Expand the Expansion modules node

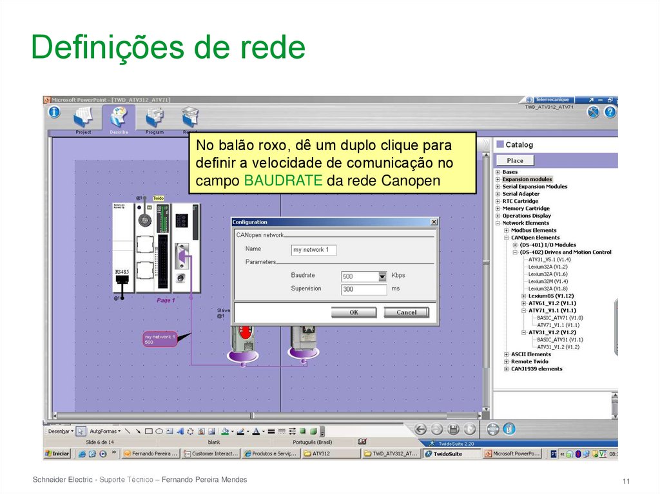(498, 179)
